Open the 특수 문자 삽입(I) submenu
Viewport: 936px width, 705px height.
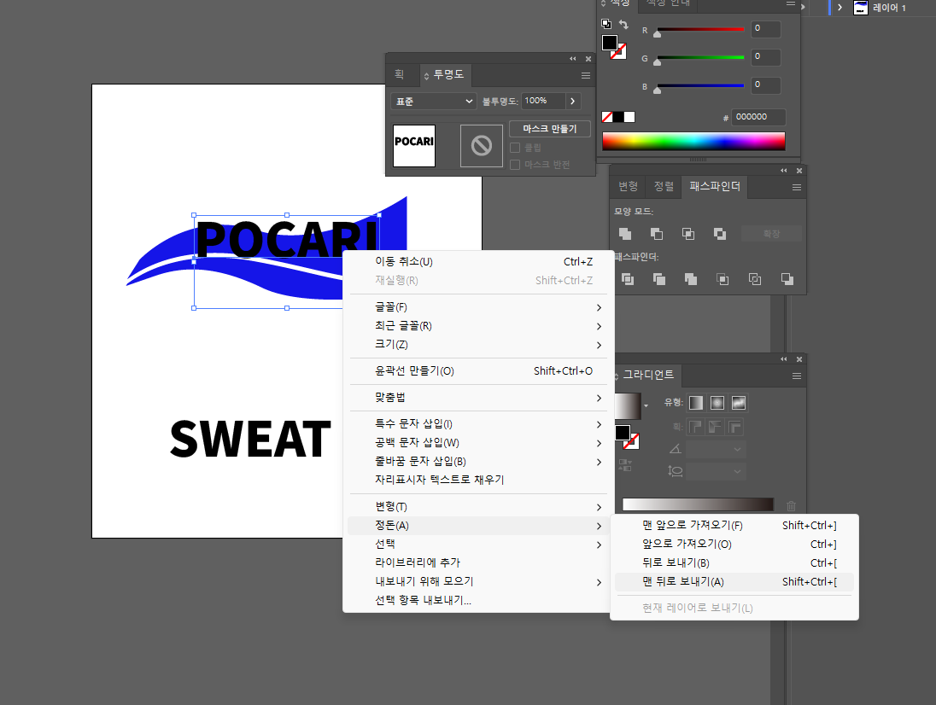pyautogui.click(x=477, y=424)
